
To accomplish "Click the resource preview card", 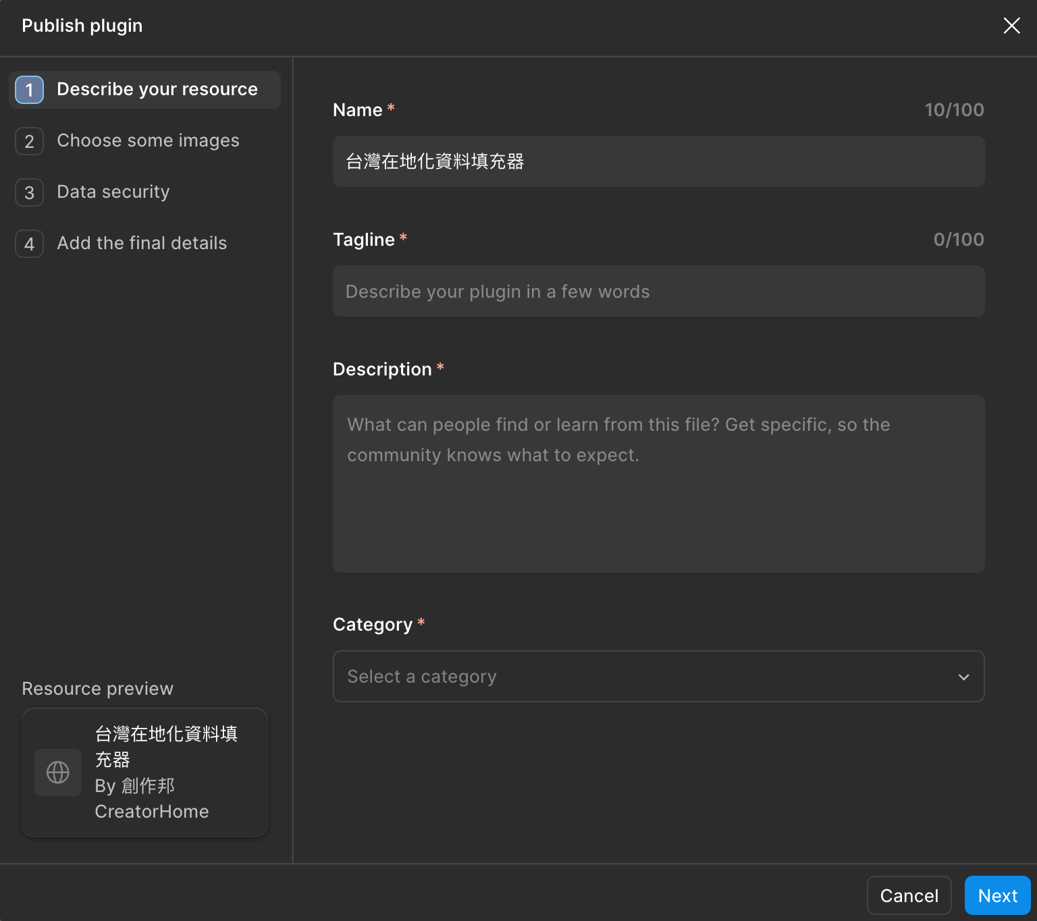I will click(144, 772).
